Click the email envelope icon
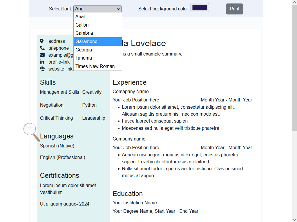The image size is (297, 222). (x=42, y=55)
